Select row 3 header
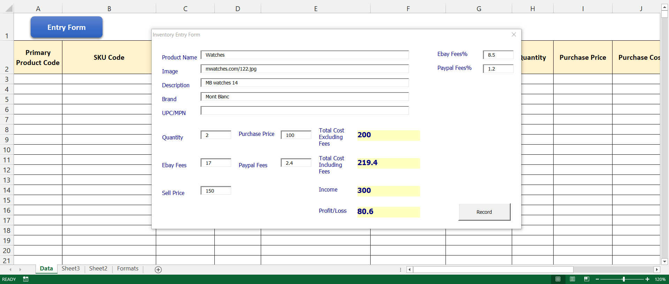Viewport: 669px width, 284px height. click(x=7, y=79)
